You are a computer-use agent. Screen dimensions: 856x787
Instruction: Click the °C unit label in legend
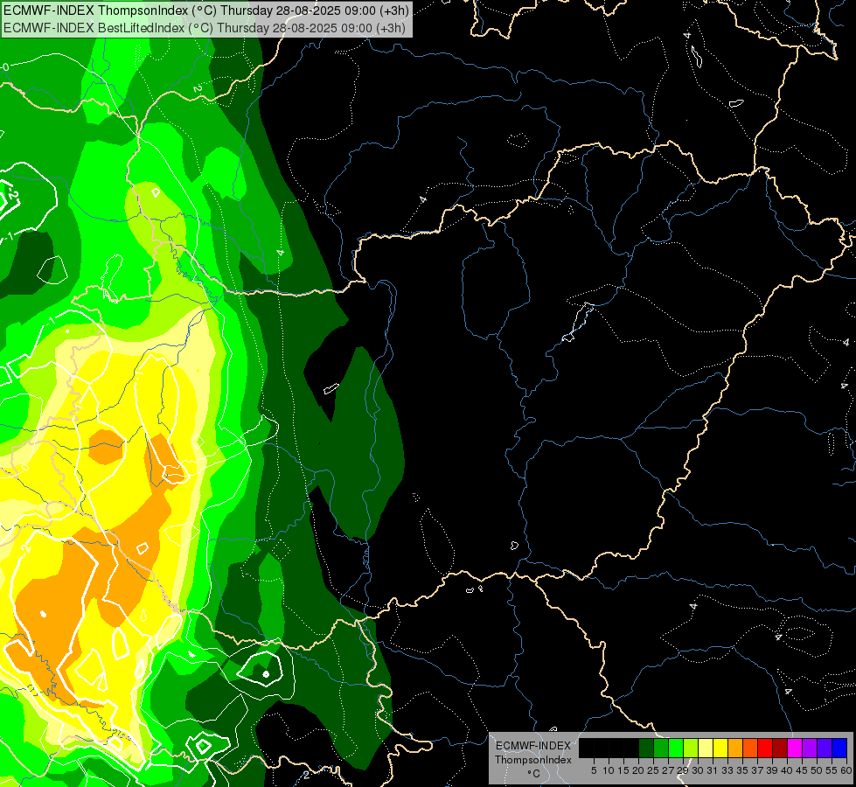tap(533, 774)
